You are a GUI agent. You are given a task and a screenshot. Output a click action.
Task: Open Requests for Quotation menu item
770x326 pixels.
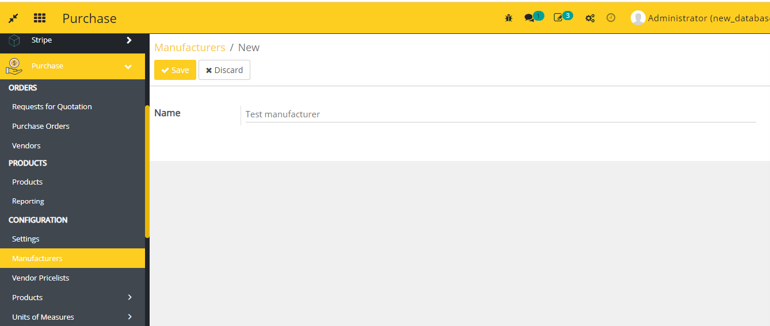pyautogui.click(x=52, y=106)
